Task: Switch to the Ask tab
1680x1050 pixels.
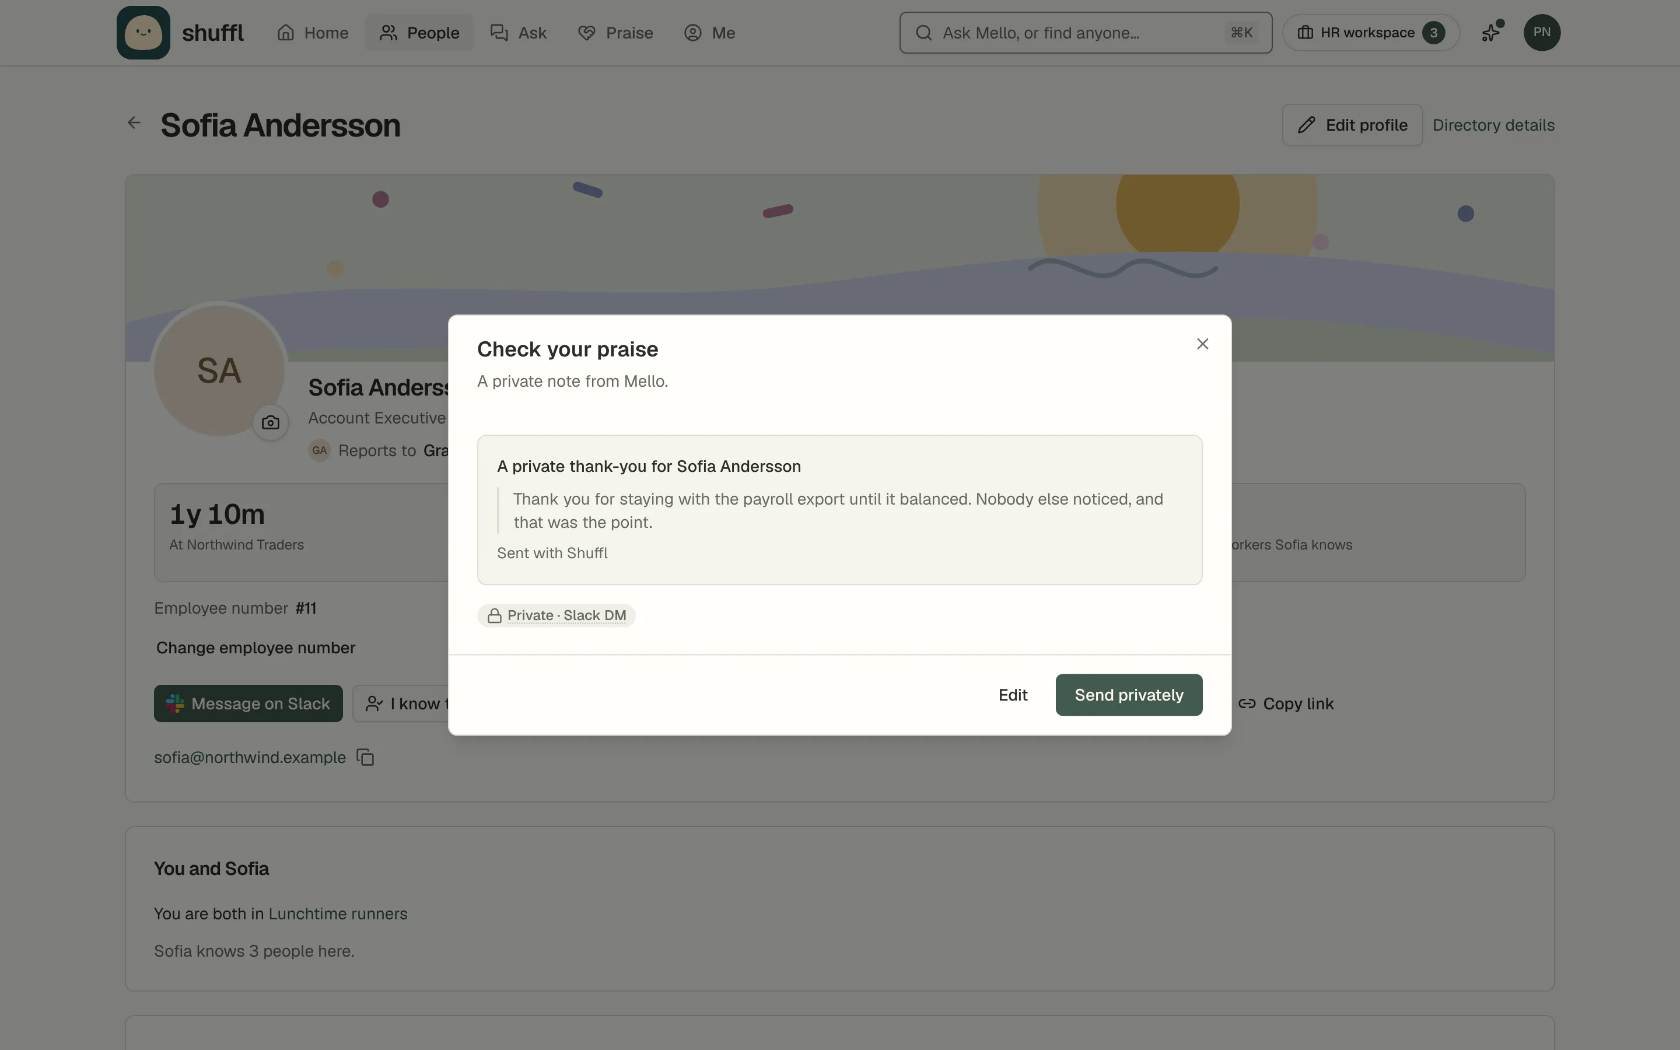Action: pos(519,33)
